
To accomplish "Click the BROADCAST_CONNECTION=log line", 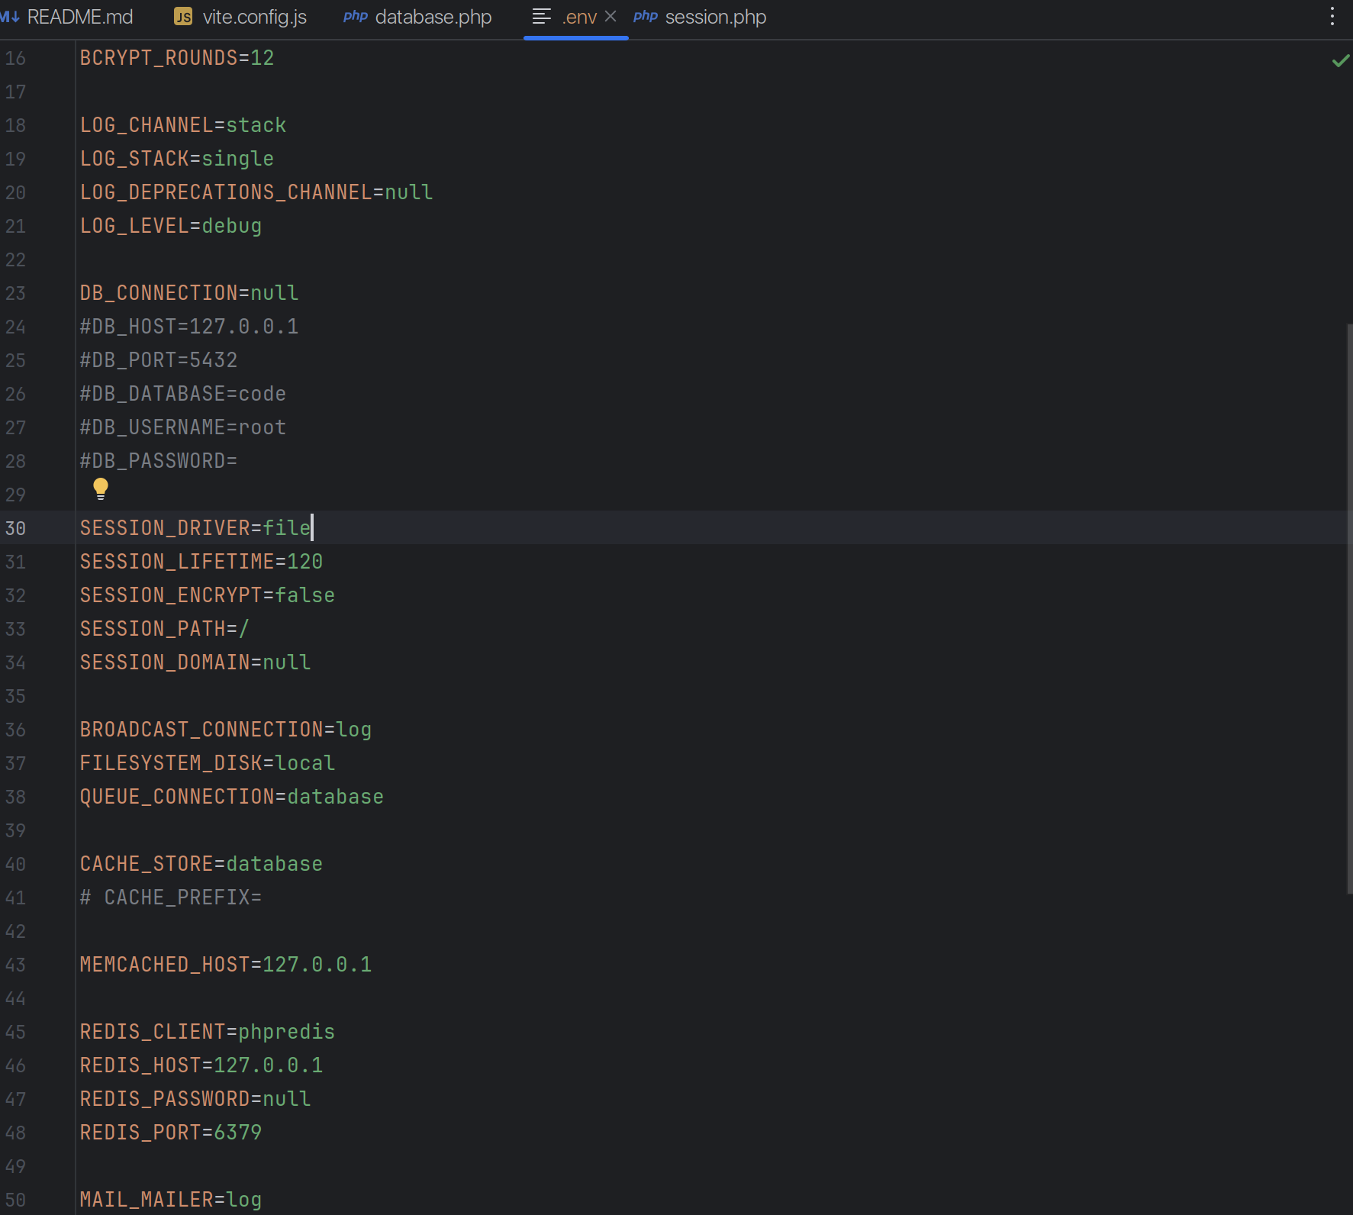I will coord(226,730).
